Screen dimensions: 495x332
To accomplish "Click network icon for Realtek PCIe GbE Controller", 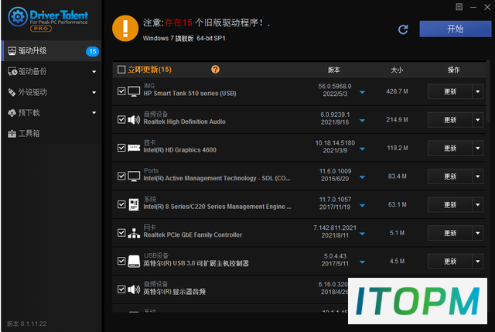I will click(134, 233).
